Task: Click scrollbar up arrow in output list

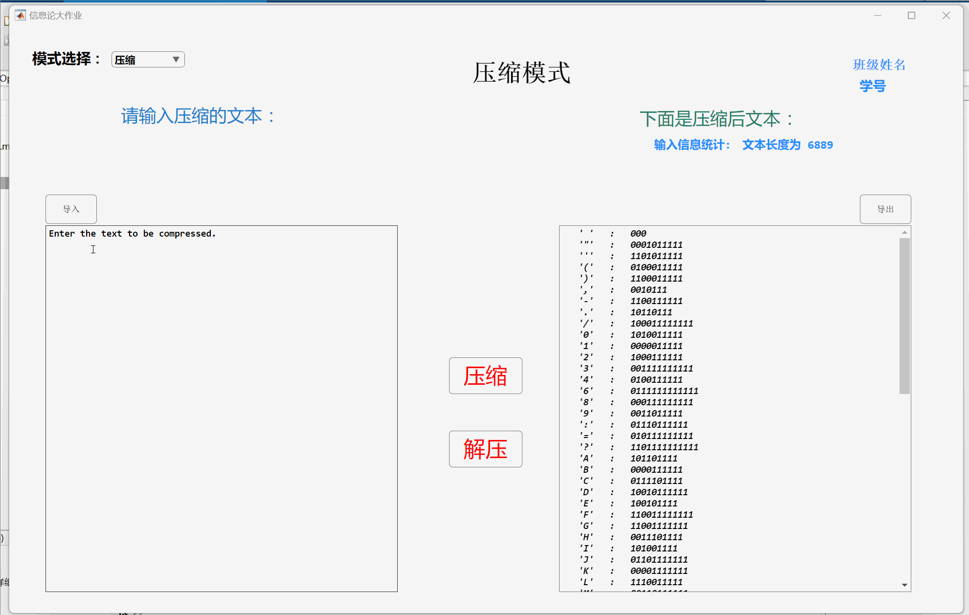Action: tap(904, 232)
